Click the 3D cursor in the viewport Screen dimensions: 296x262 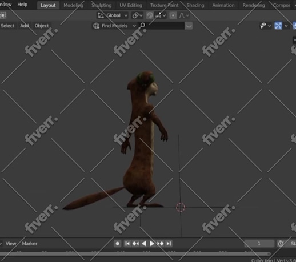pyautogui.click(x=181, y=207)
